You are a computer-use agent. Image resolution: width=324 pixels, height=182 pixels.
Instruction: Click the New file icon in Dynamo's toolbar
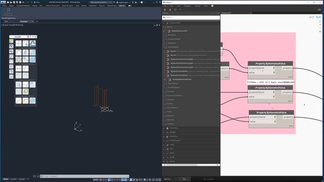[165, 10]
